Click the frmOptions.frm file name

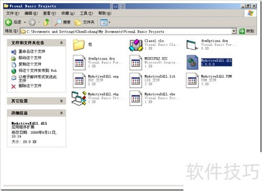(x=214, y=41)
